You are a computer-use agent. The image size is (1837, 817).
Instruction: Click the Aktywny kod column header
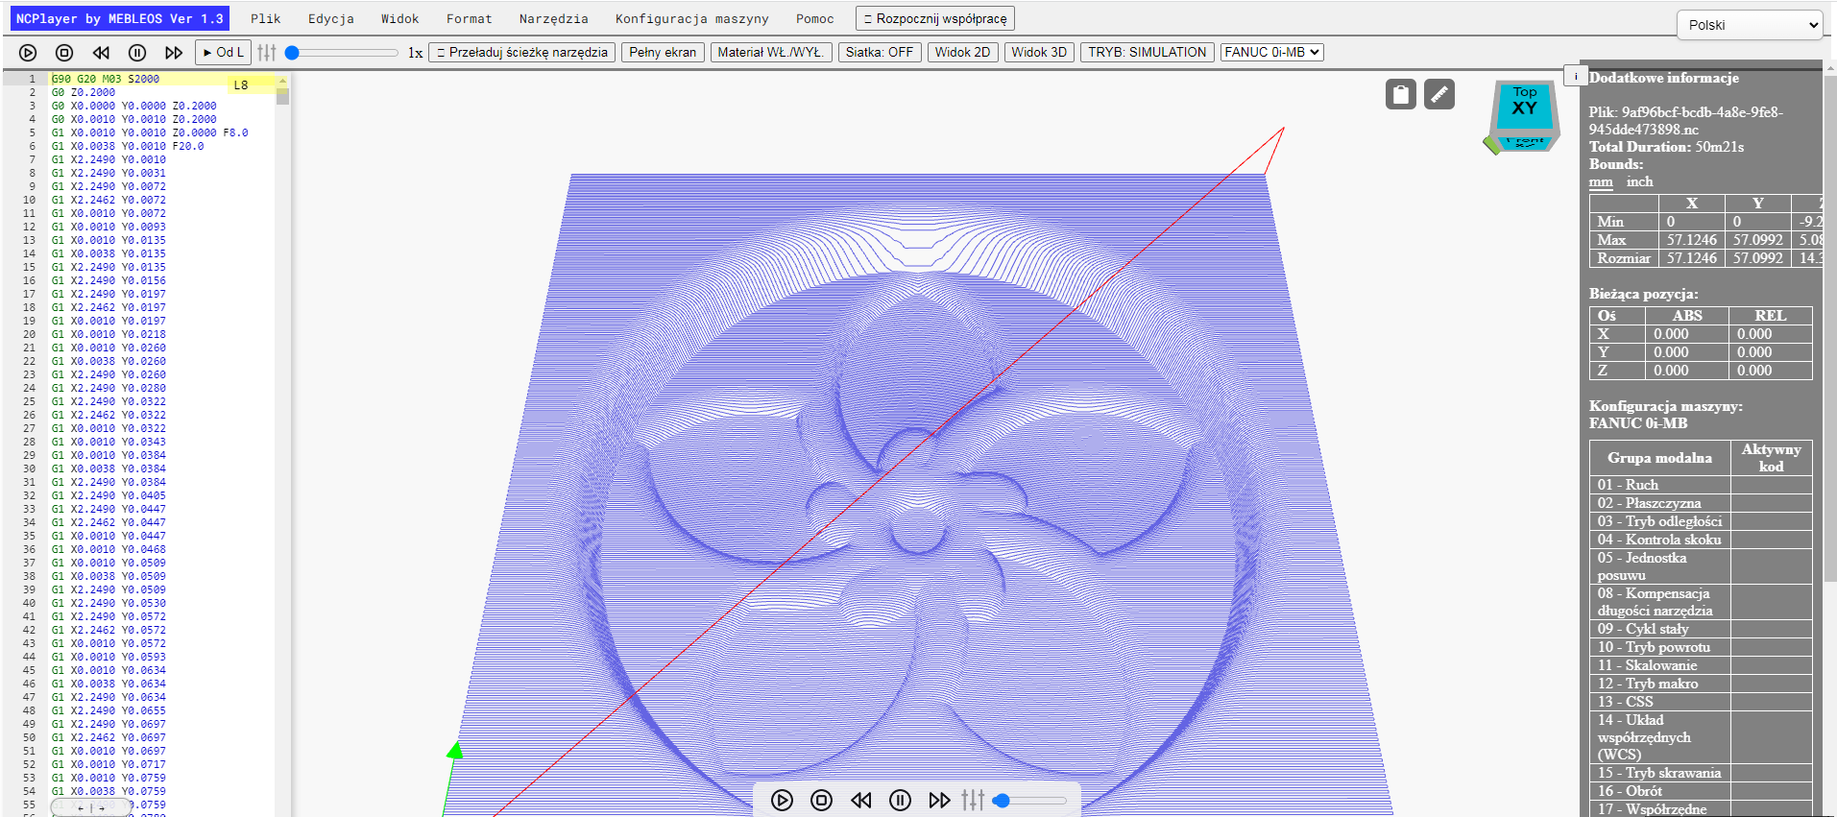(1772, 458)
